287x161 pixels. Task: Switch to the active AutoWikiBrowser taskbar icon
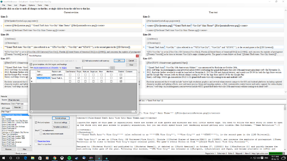99,158
